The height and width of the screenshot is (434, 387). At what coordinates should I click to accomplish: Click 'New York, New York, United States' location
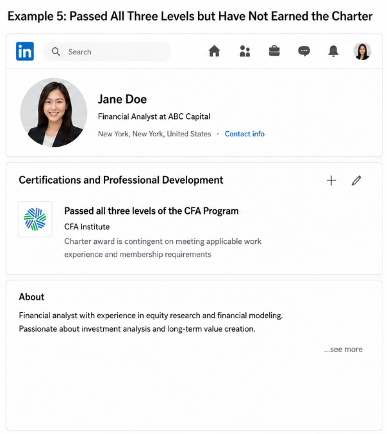tap(154, 134)
